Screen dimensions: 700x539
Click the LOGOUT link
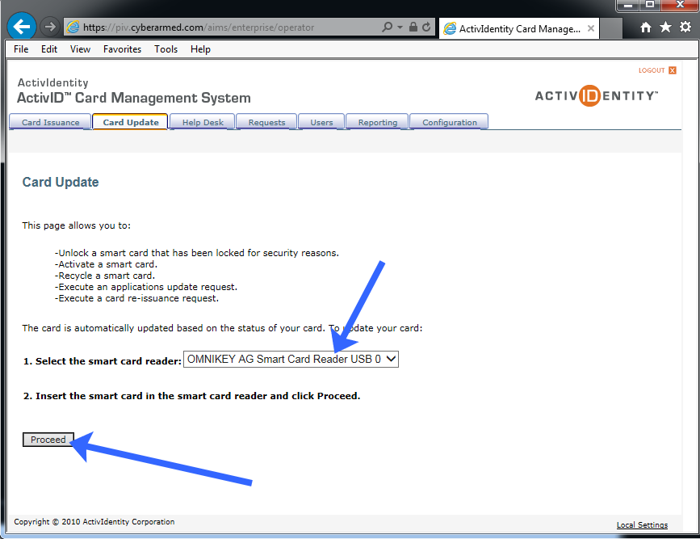coord(652,70)
